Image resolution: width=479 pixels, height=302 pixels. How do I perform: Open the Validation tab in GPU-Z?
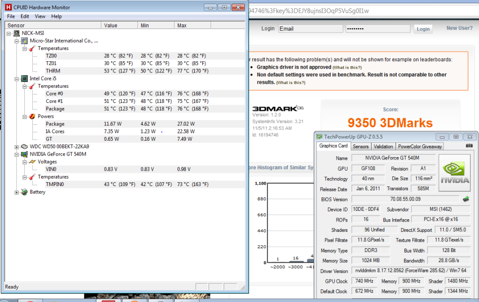coord(383,147)
